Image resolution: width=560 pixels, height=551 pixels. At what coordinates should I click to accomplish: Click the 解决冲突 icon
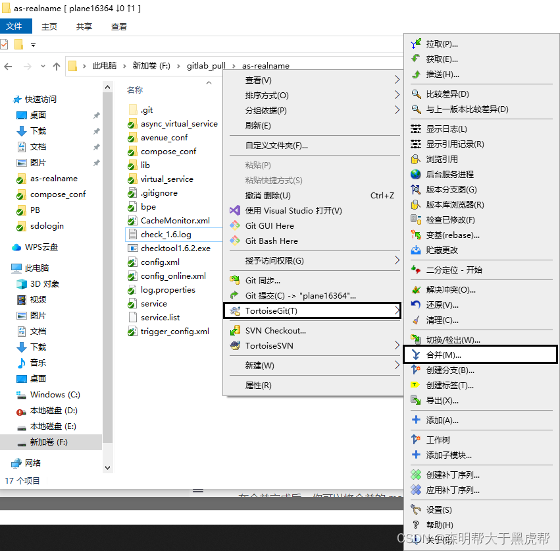coord(416,289)
